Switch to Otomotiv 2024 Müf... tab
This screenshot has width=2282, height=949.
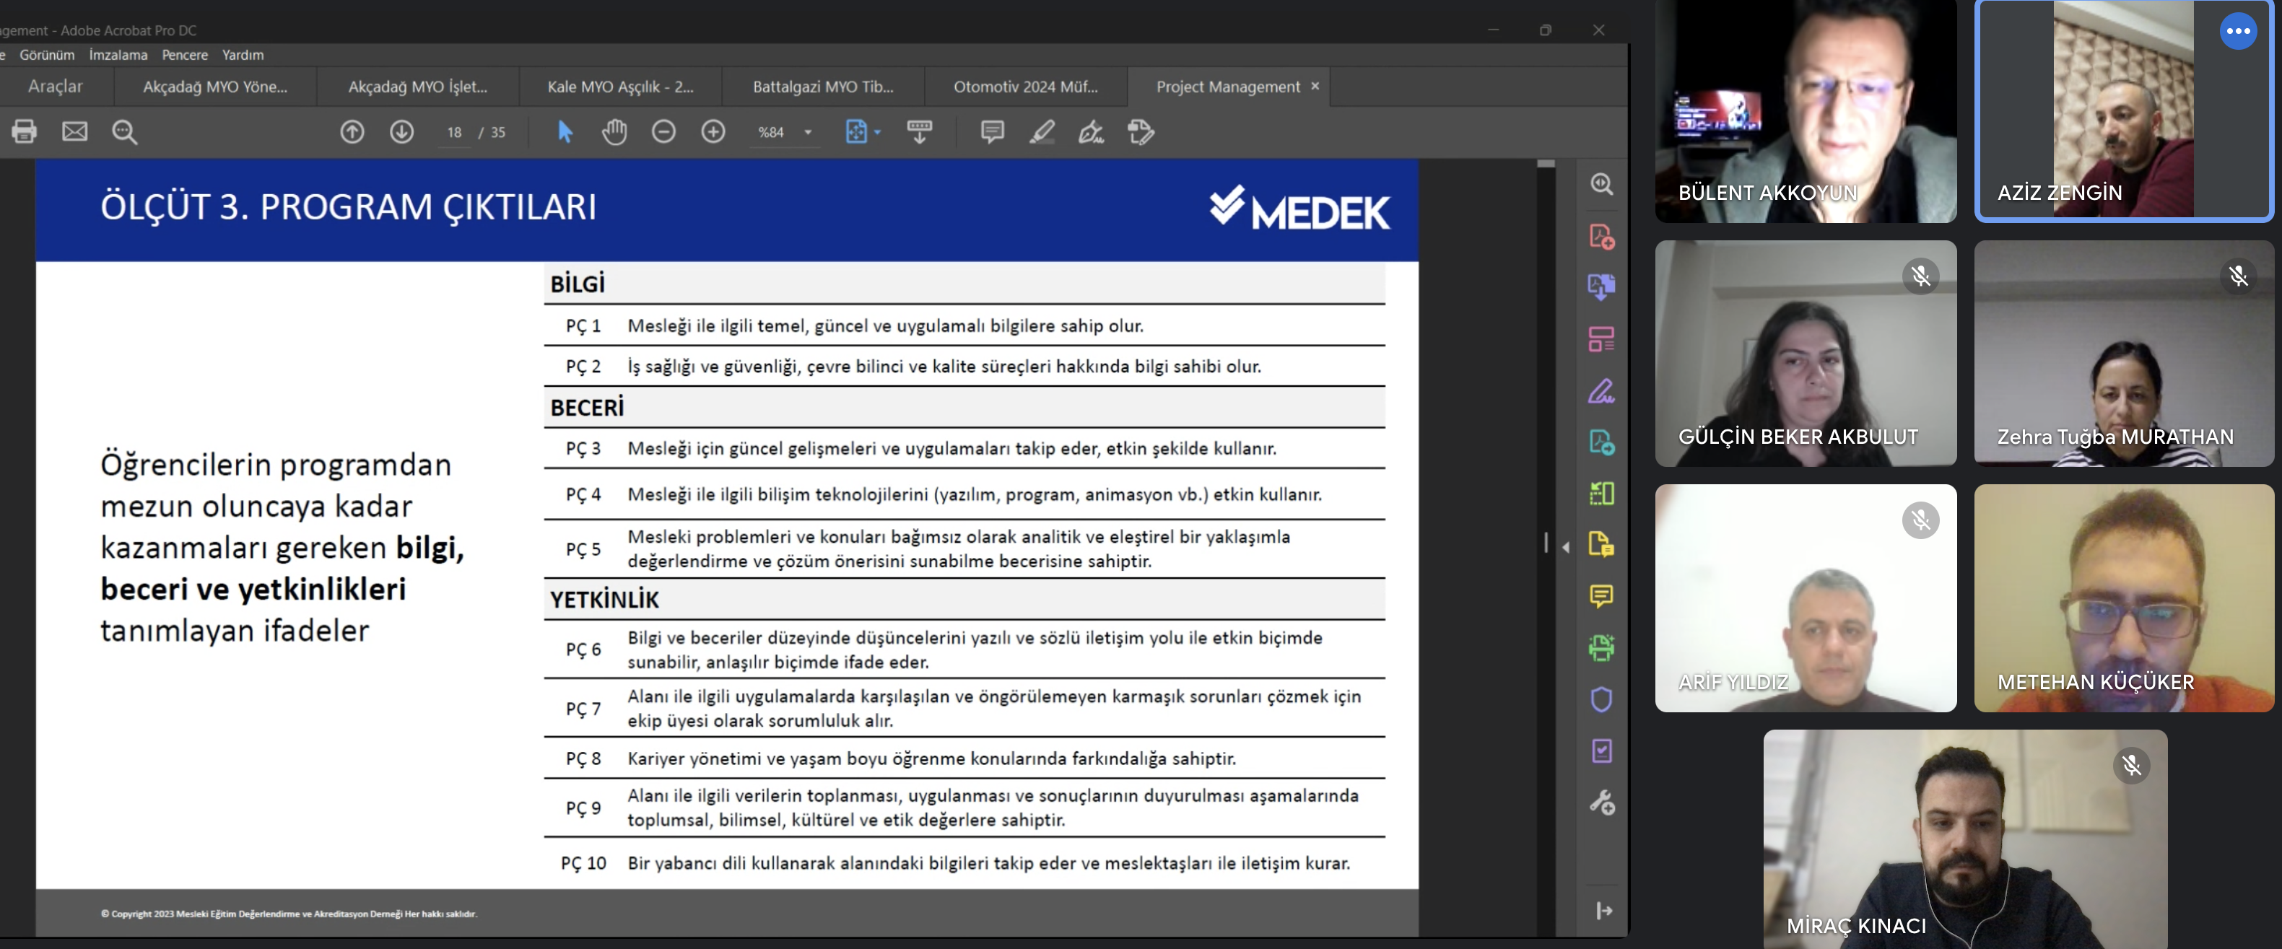pyautogui.click(x=1025, y=87)
